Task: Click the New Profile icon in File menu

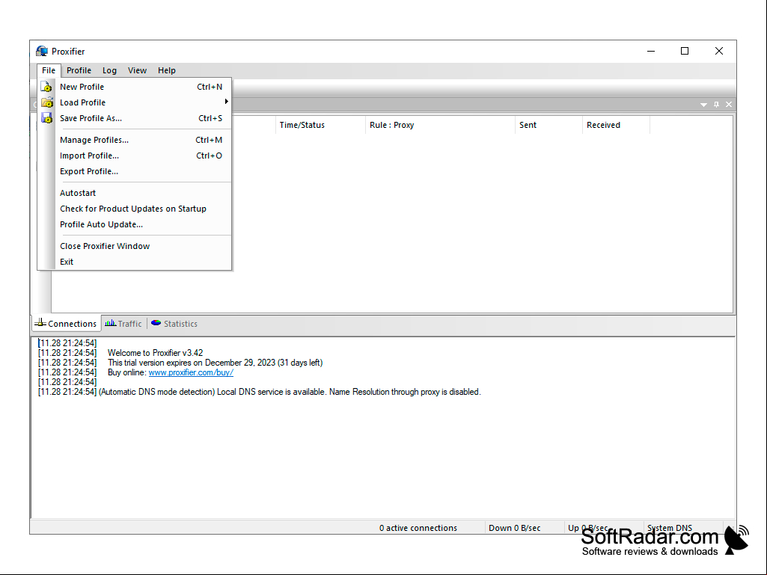Action: click(46, 87)
